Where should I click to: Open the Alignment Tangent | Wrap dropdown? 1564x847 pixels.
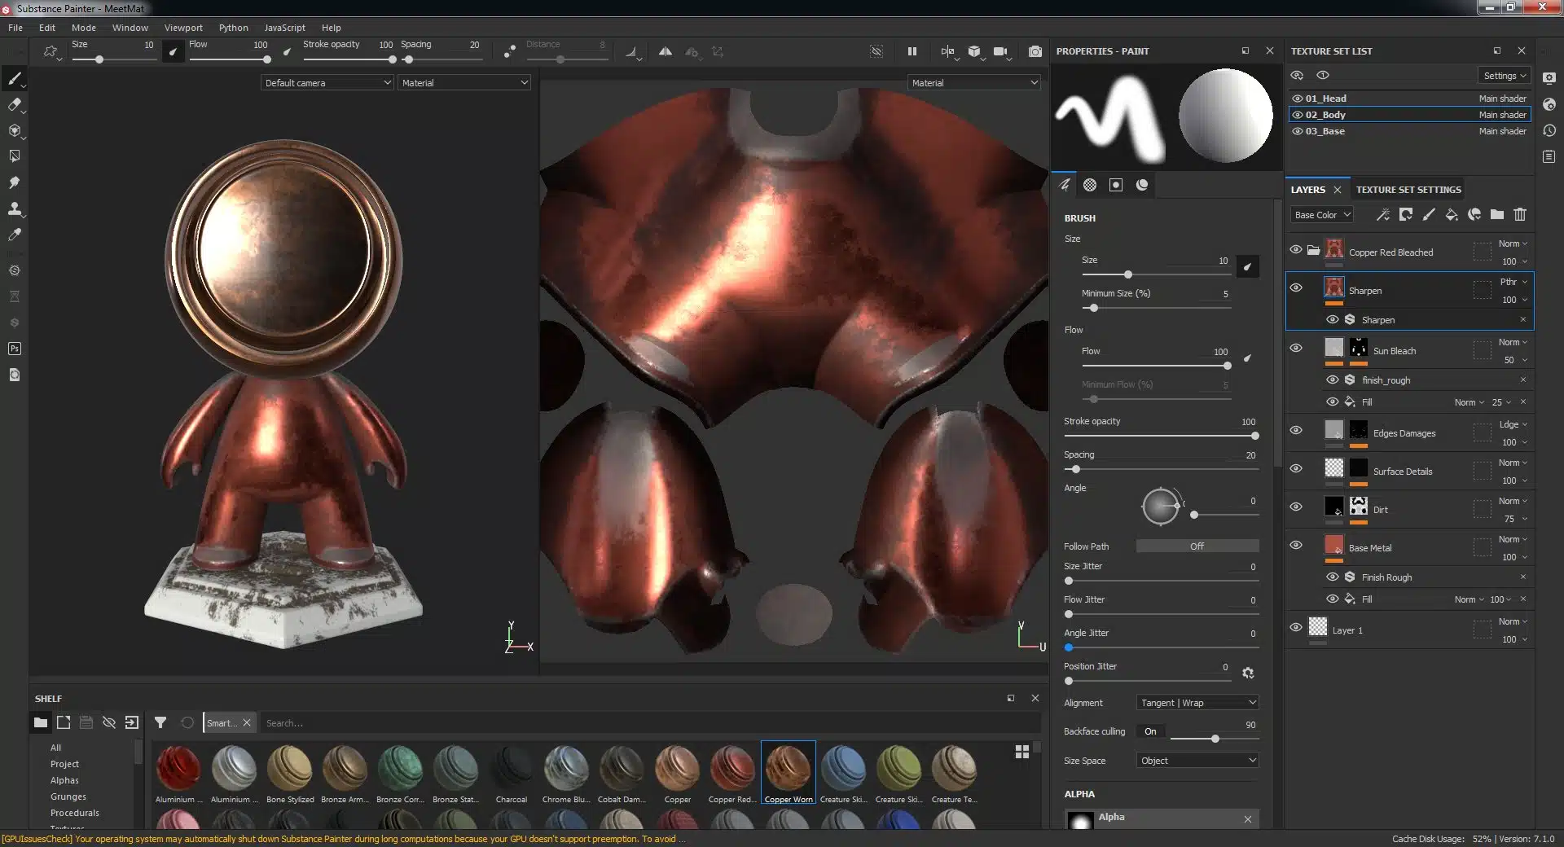(1197, 703)
